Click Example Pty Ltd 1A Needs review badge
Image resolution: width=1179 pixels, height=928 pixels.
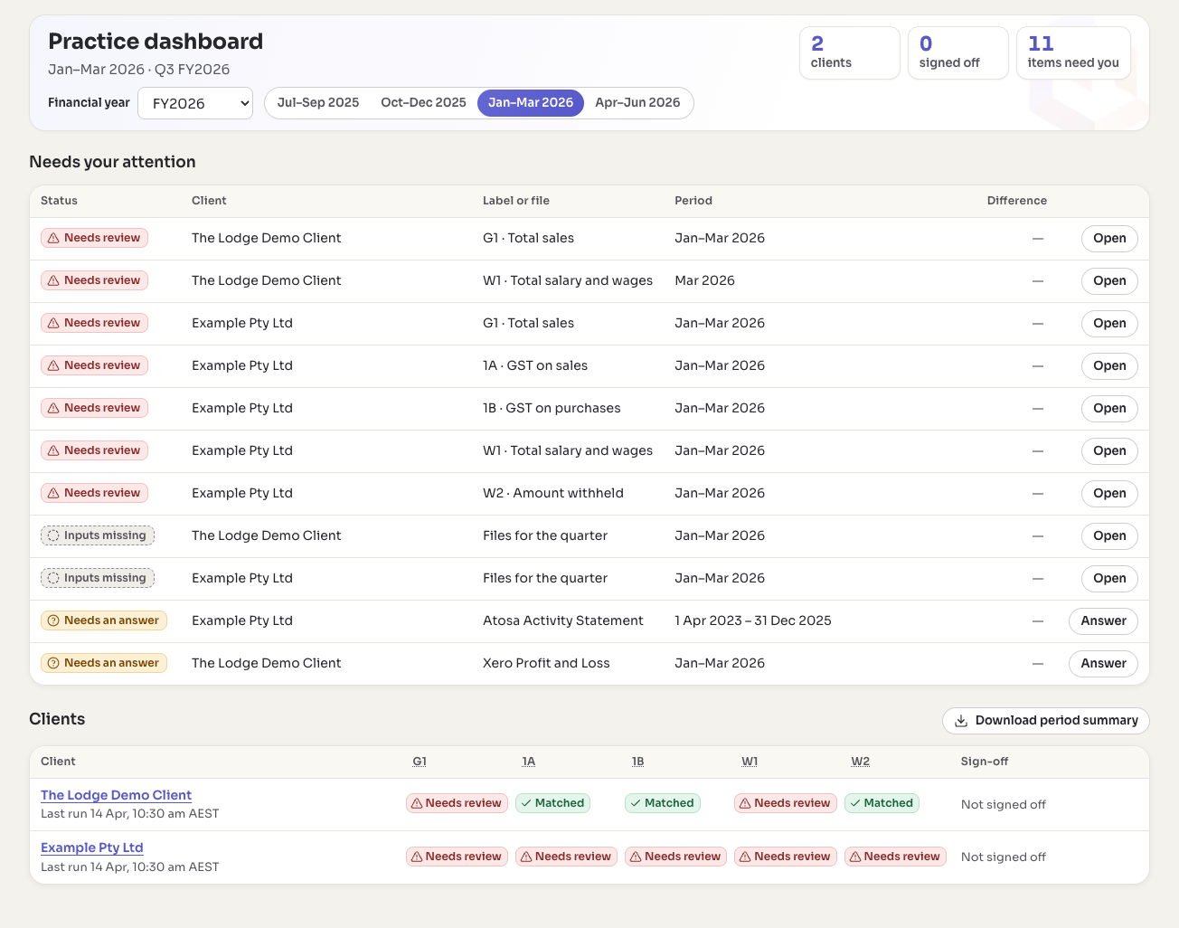point(566,857)
